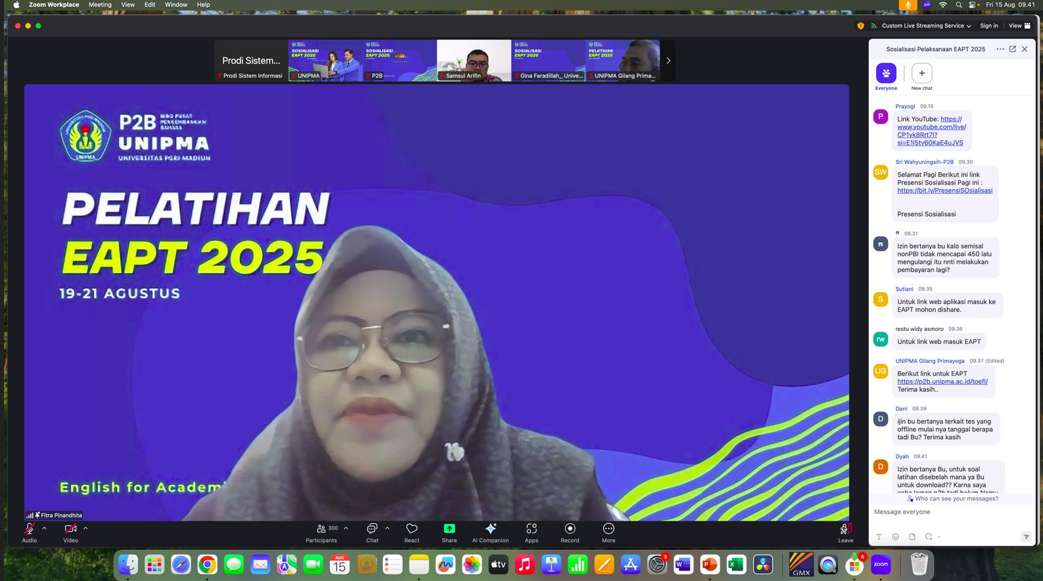Leave the meeting via Leave icon
This screenshot has height=581, width=1043.
click(845, 528)
